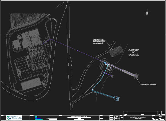166x121 pixels.
Task: Select the cyan pipeline end structure
Action: [x=118, y=98]
